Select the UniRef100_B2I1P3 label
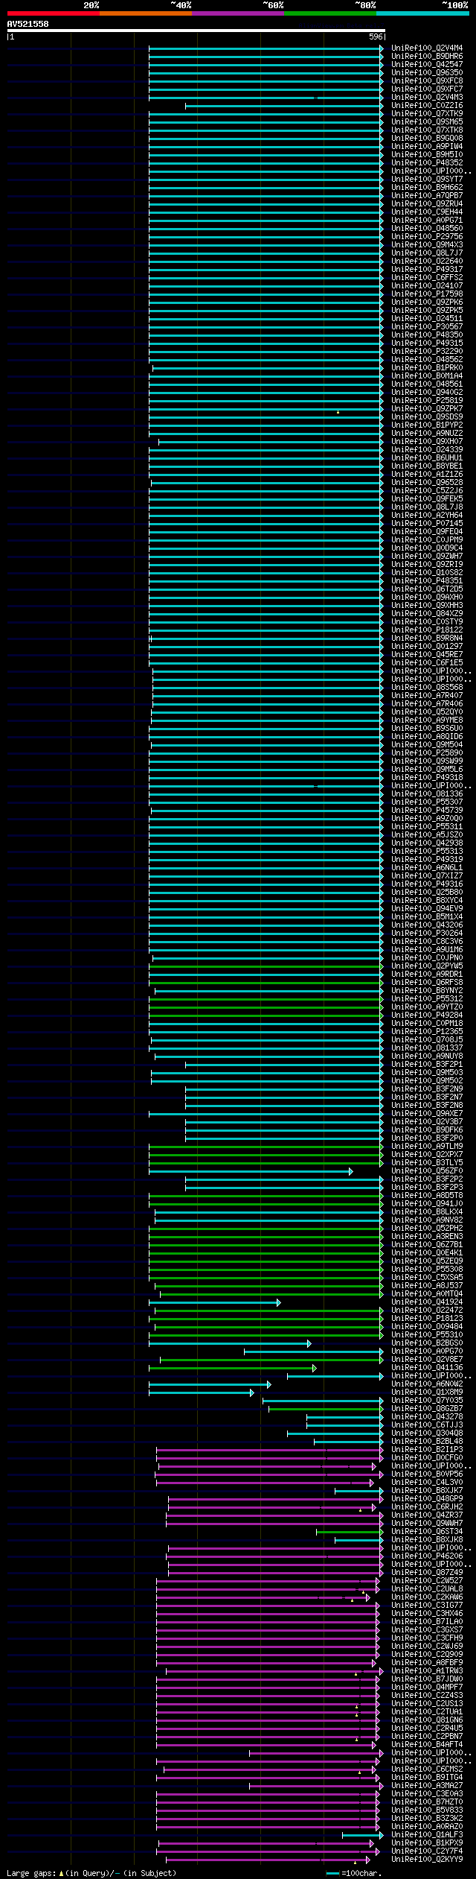476x1879 pixels. tap(427, 1450)
